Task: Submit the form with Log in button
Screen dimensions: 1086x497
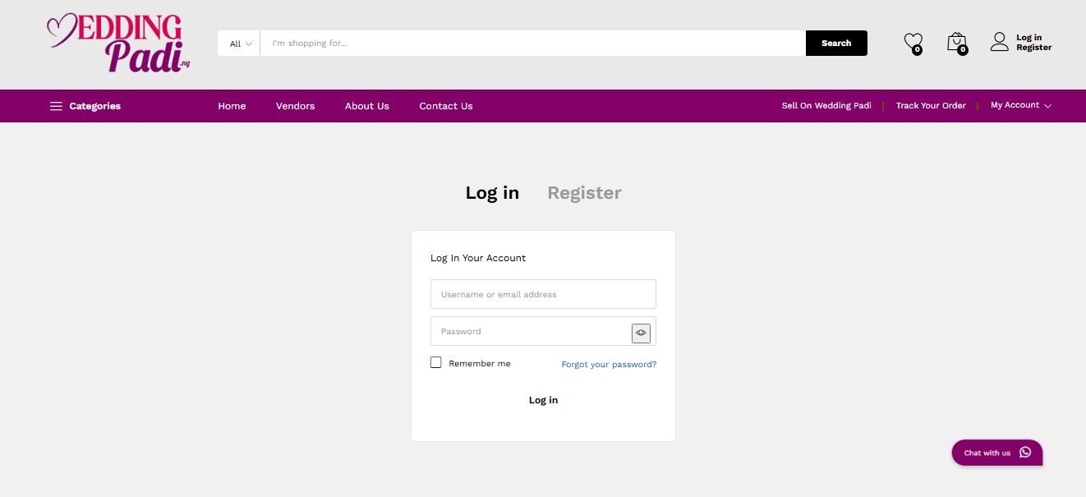Action: tap(543, 400)
